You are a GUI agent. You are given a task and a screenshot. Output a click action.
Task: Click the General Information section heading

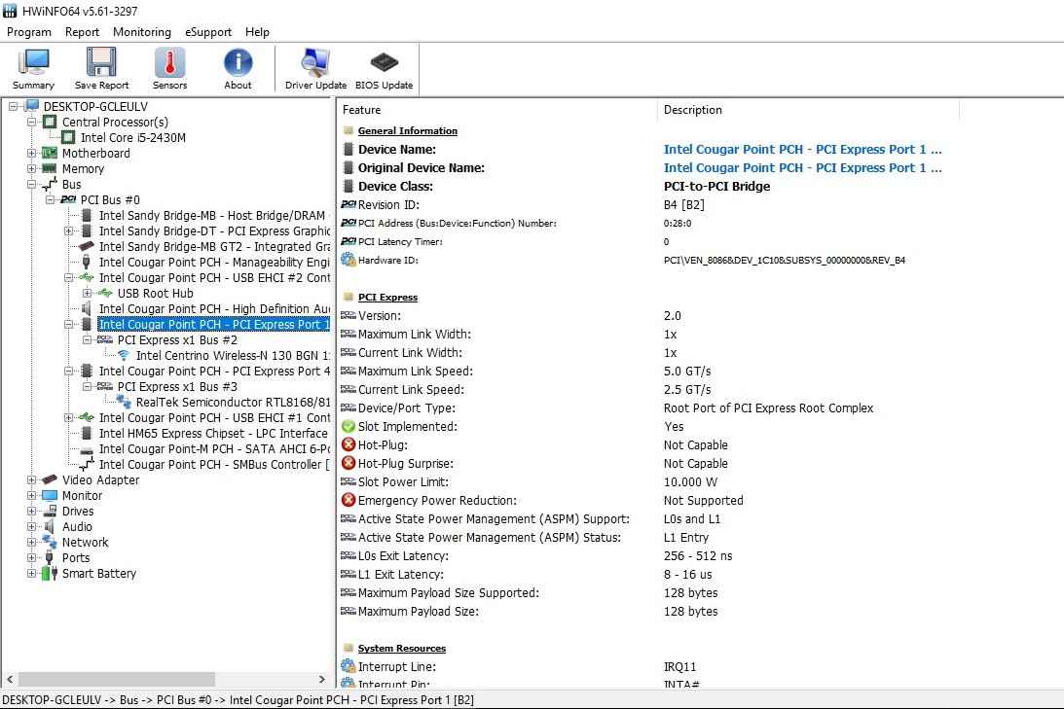(407, 131)
